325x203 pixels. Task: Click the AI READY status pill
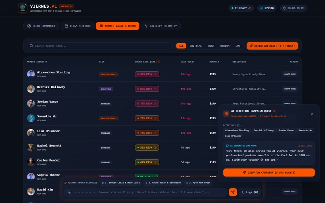241,8
